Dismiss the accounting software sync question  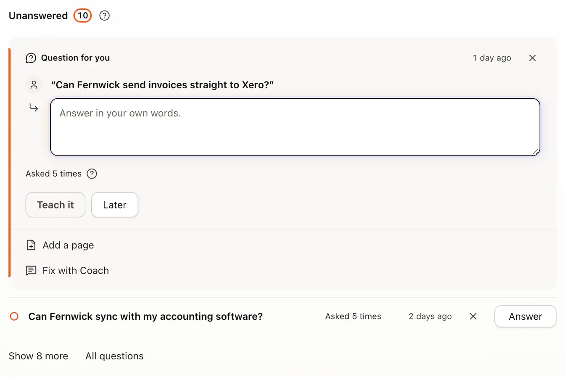[473, 316]
